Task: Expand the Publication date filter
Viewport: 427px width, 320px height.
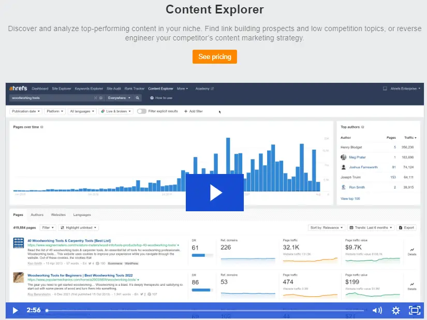Action: 26,111
